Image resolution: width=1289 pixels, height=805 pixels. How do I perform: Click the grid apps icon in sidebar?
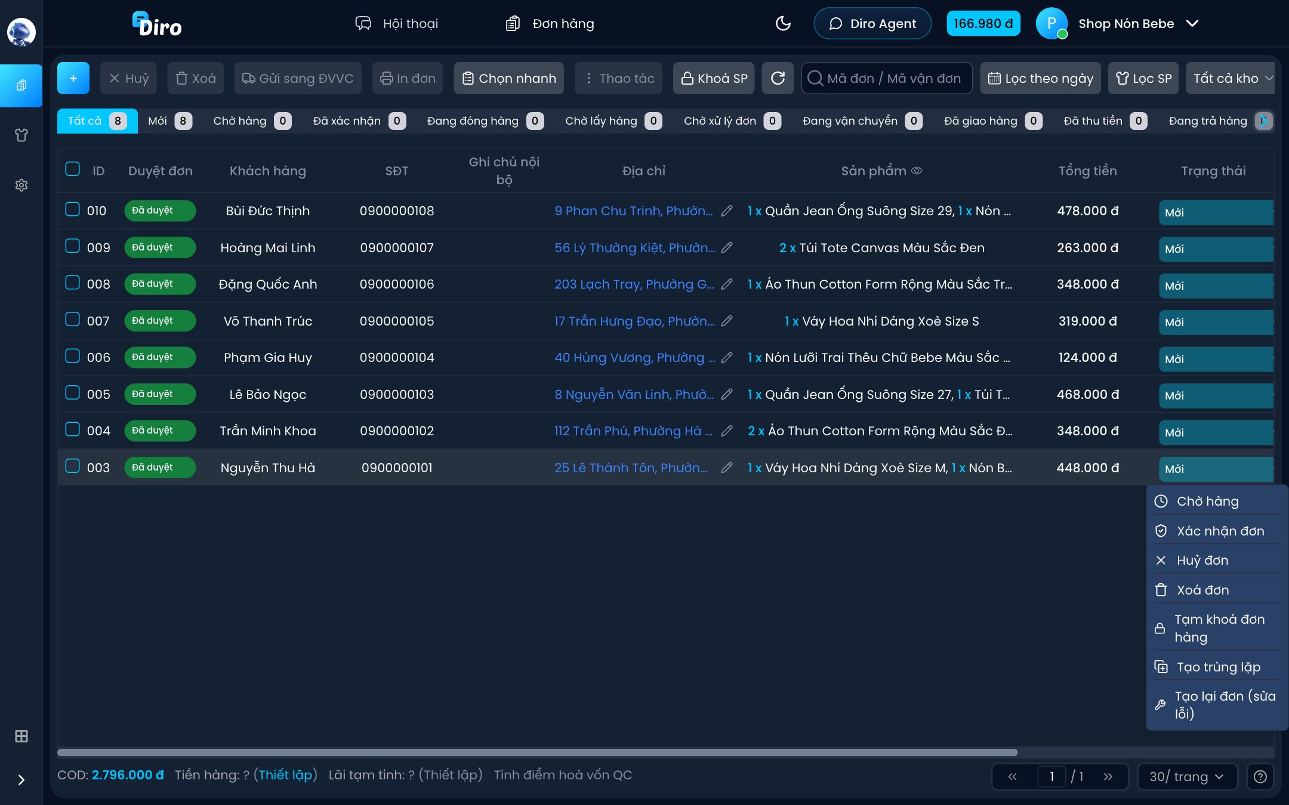[21, 736]
